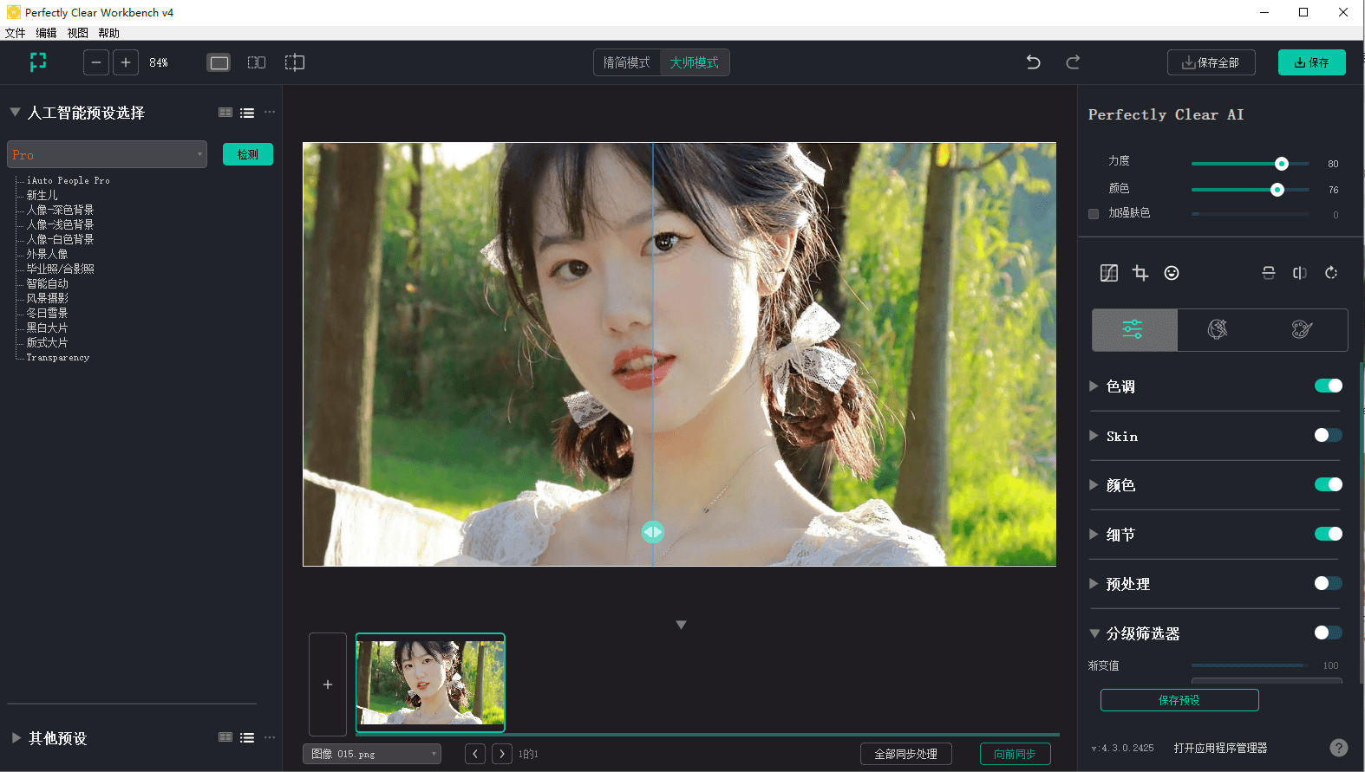Open the 图像 015.png file dropdown

click(x=371, y=754)
